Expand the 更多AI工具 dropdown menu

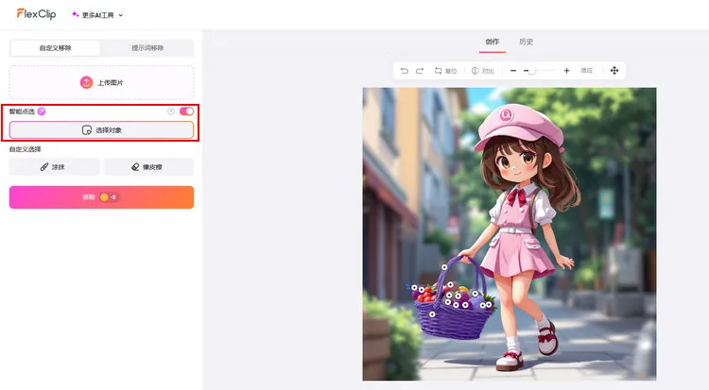98,15
